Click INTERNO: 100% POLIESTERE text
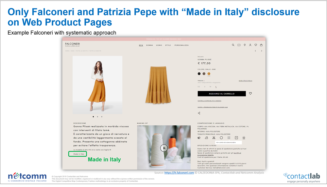 coord(209,132)
